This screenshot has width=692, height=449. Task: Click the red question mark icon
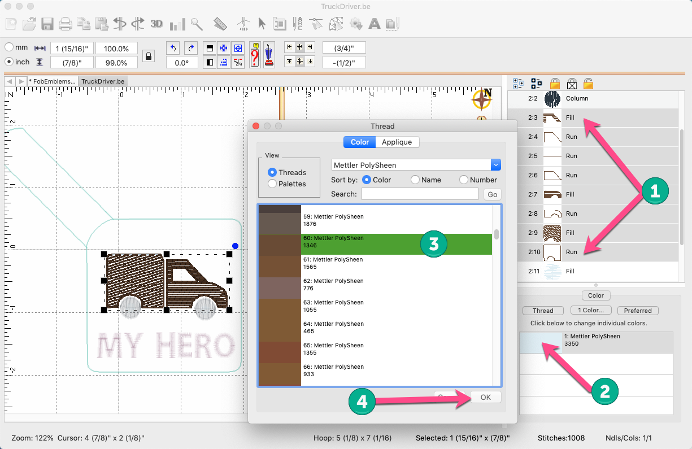(254, 55)
